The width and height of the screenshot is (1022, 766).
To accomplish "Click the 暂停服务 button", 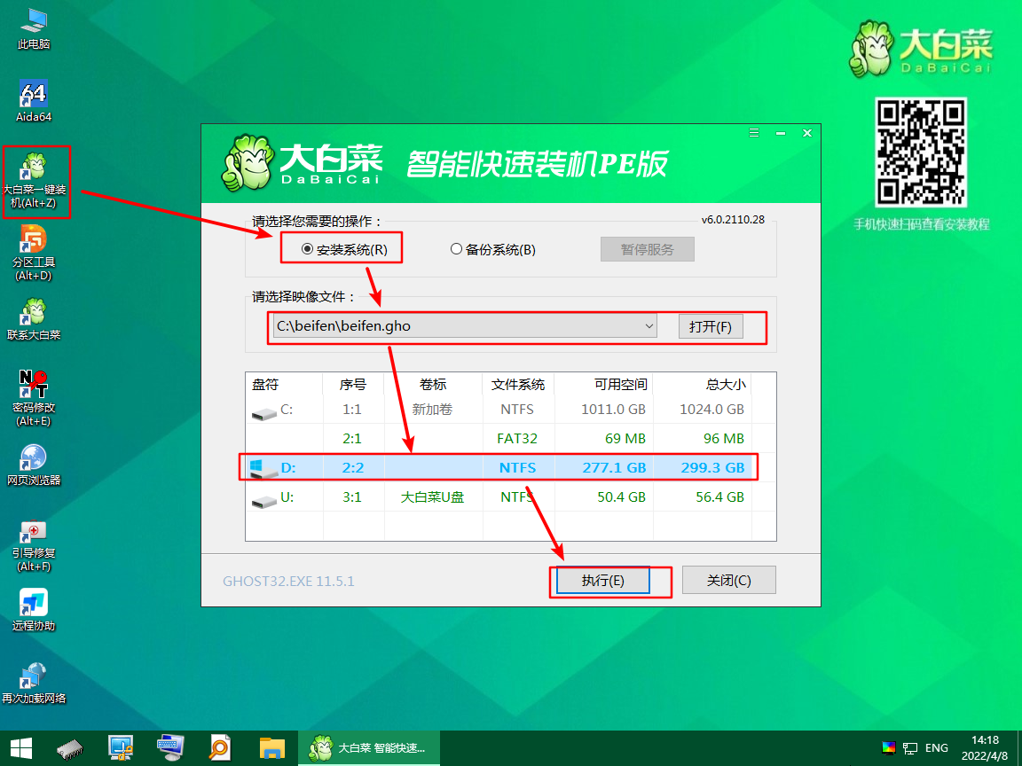I will [648, 249].
